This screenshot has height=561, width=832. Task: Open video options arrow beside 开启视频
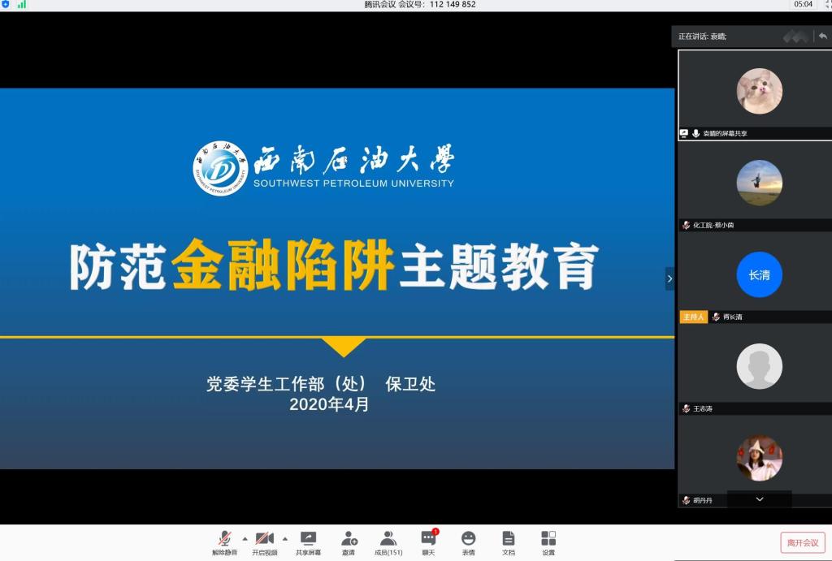284,538
